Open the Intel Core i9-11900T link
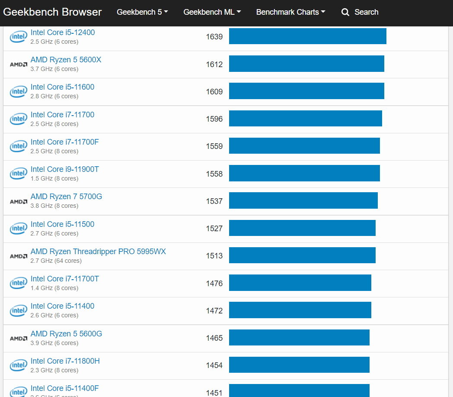The height and width of the screenshot is (397, 453). tap(65, 169)
